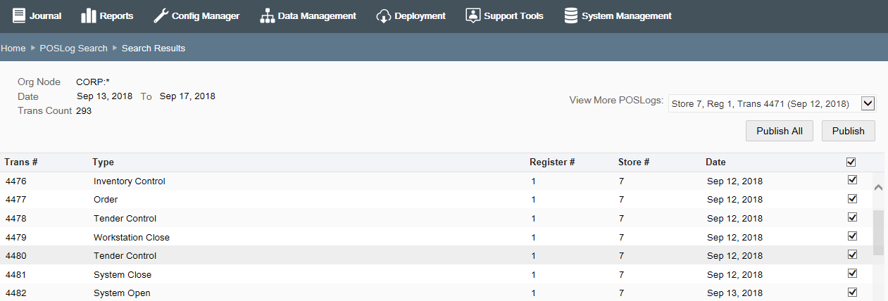This screenshot has height=301, width=888.
Task: Toggle the select-all header checkbox
Action: 851,162
